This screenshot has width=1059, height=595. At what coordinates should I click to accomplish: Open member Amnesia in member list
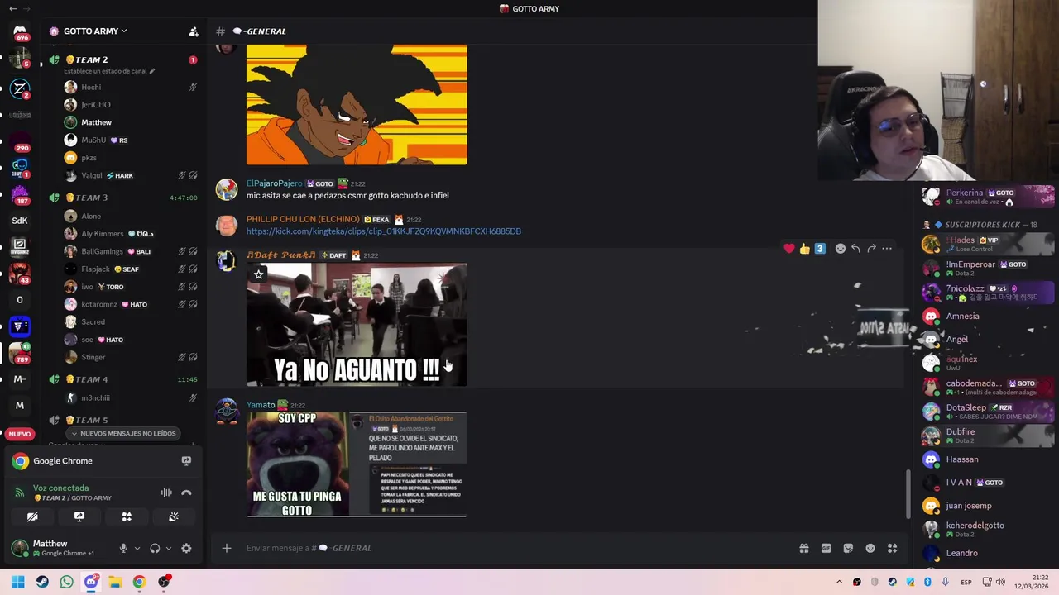pyautogui.click(x=990, y=317)
